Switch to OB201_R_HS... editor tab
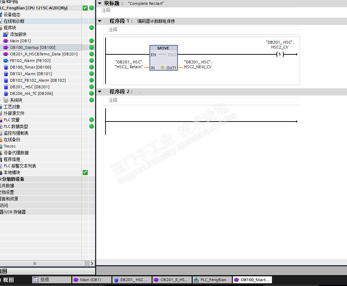This screenshot has width=347, height=286. coord(172,280)
